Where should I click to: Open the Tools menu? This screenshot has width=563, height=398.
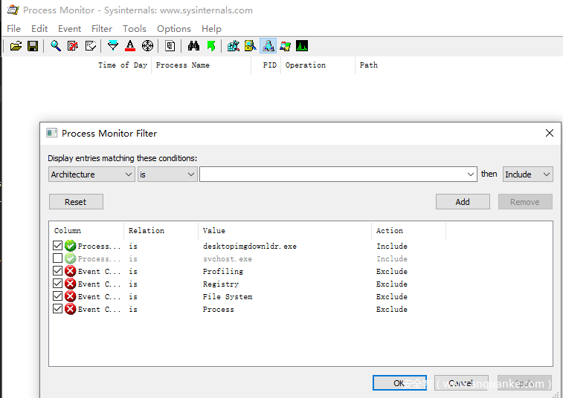(135, 29)
